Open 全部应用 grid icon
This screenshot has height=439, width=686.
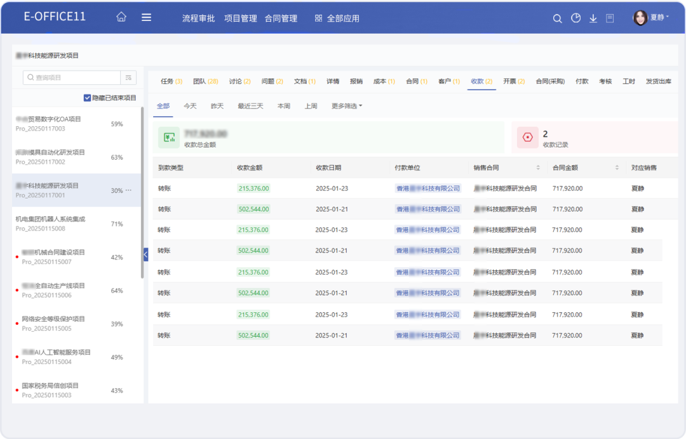coord(318,18)
